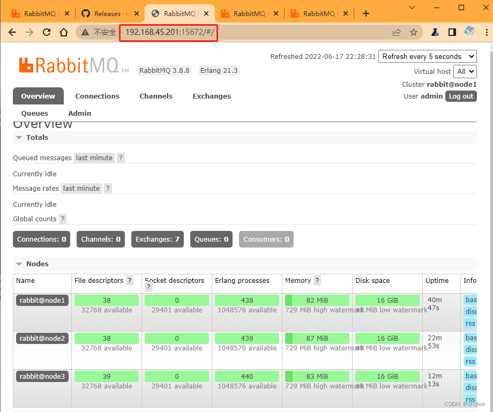Click the RabbitMQ logo
The image size is (493, 412).
click(x=73, y=65)
